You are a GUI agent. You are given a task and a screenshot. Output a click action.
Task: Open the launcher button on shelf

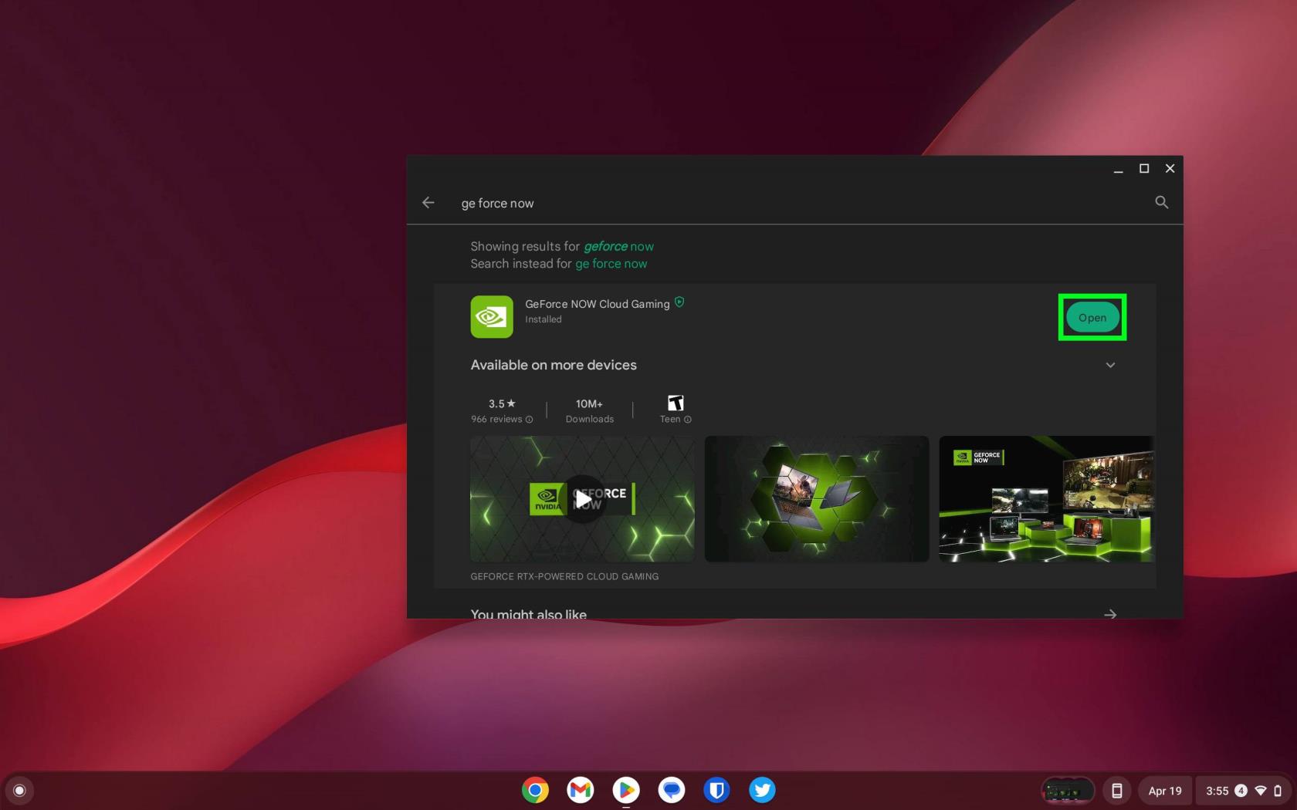tap(19, 790)
